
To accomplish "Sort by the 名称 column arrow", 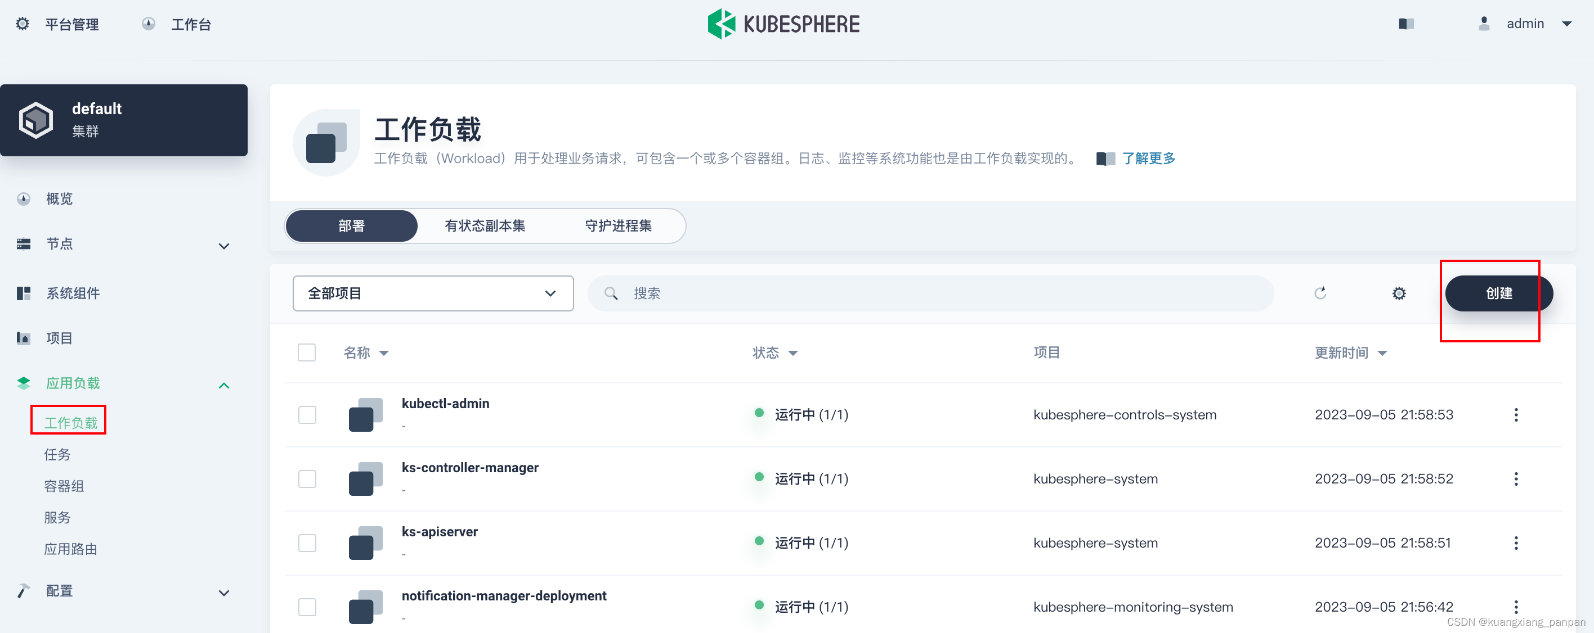I will [x=384, y=354].
